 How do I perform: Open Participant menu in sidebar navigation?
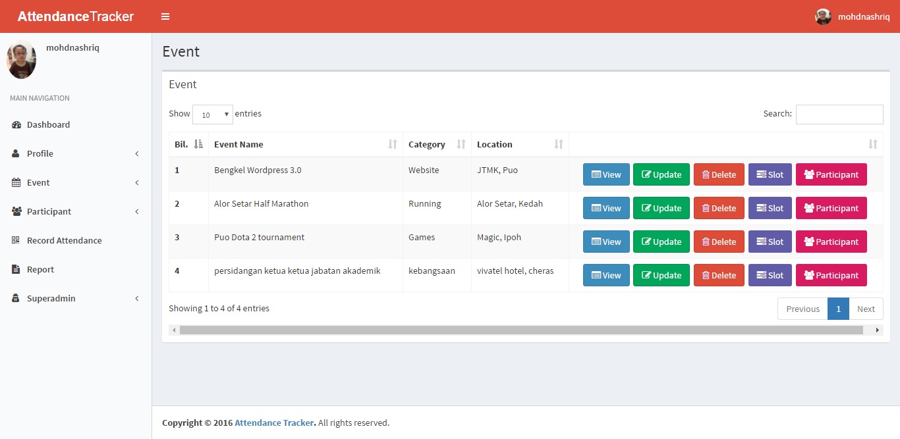(76, 211)
